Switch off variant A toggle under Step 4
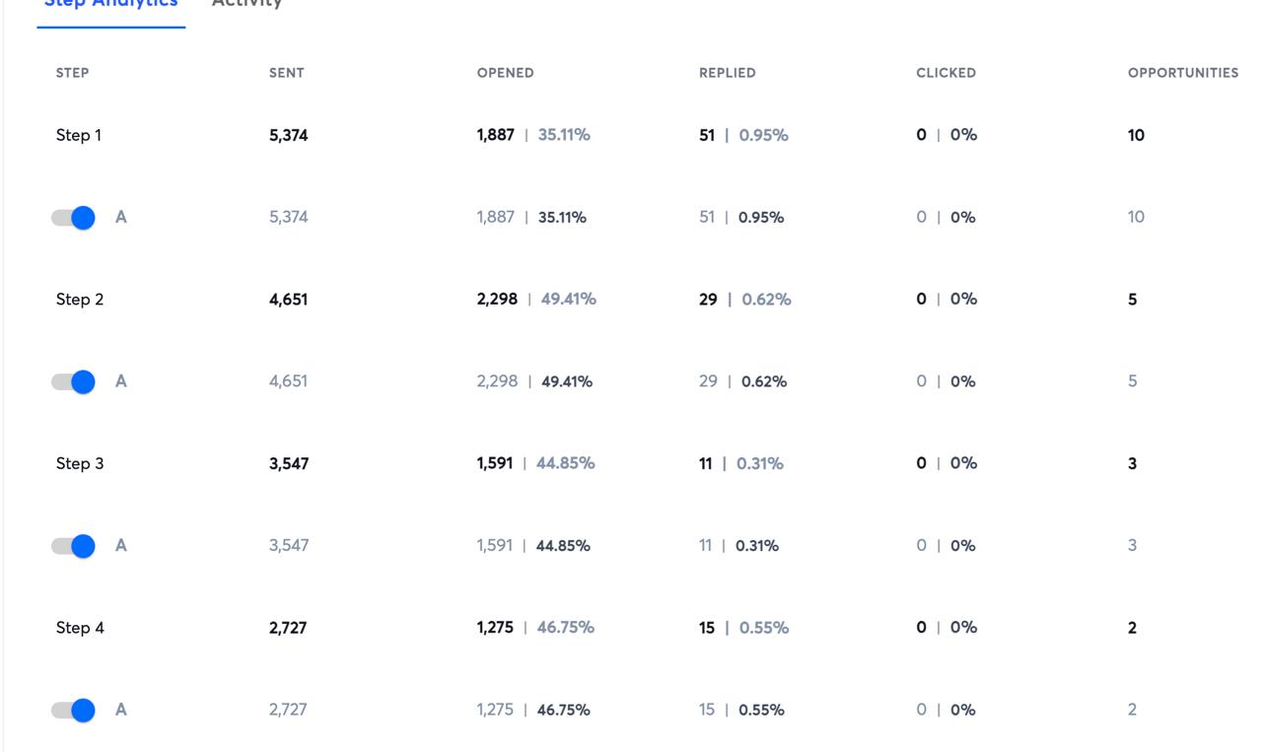 coord(74,710)
